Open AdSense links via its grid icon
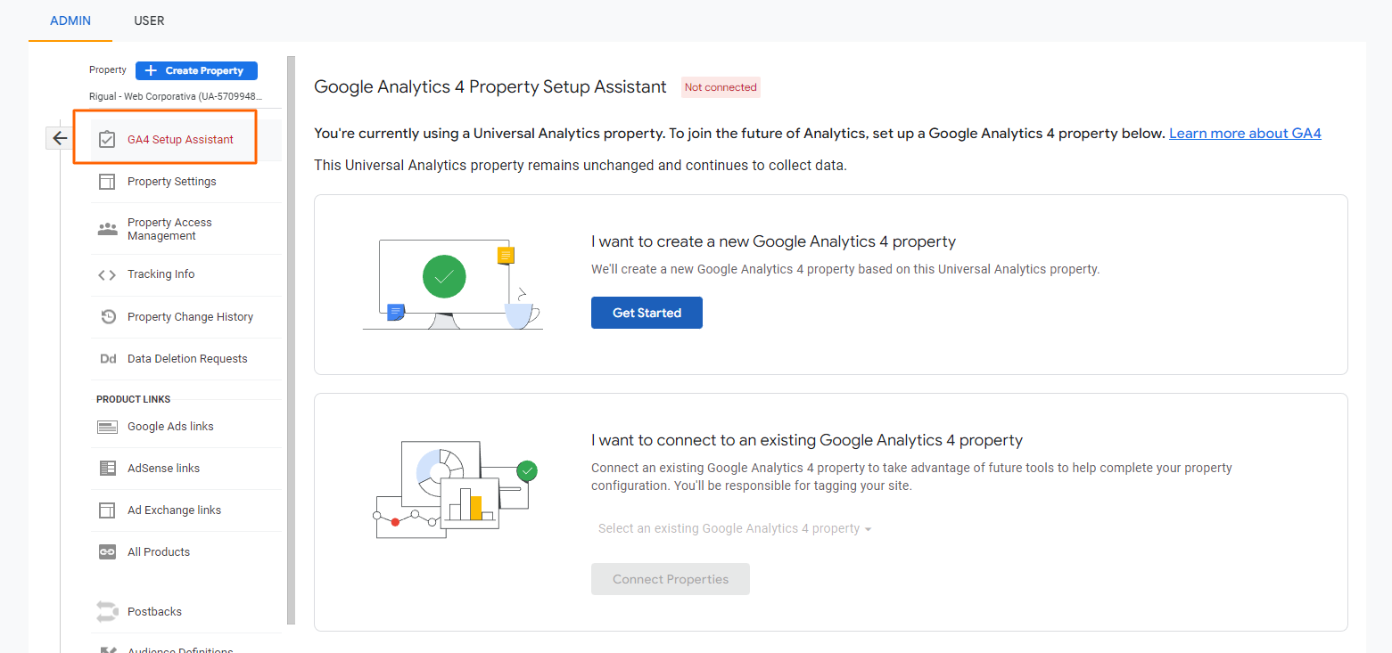1392x653 pixels. (107, 468)
